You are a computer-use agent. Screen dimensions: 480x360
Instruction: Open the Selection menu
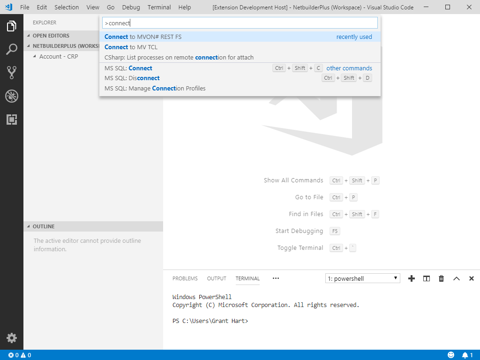tap(67, 7)
